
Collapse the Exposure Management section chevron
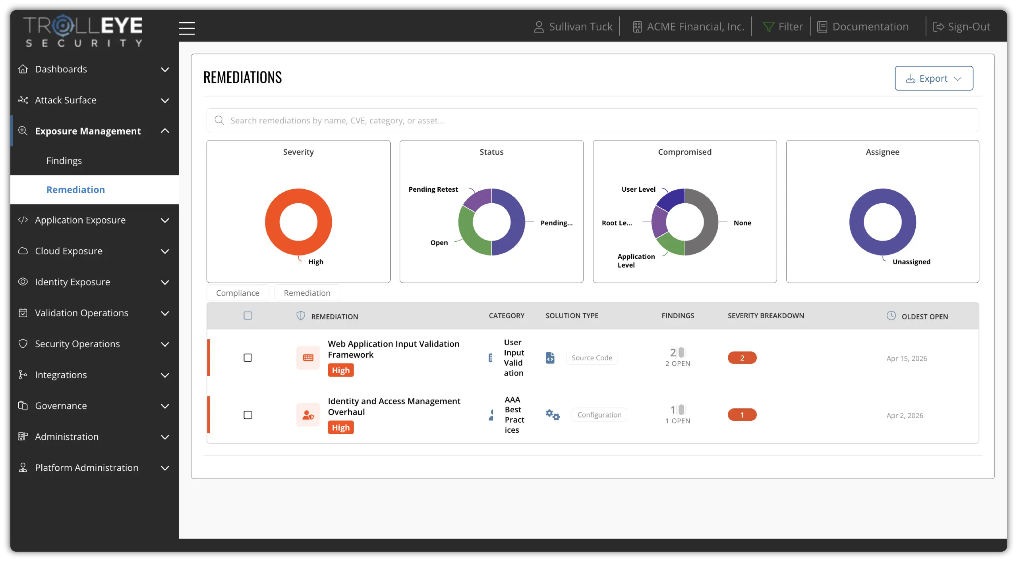(x=165, y=131)
